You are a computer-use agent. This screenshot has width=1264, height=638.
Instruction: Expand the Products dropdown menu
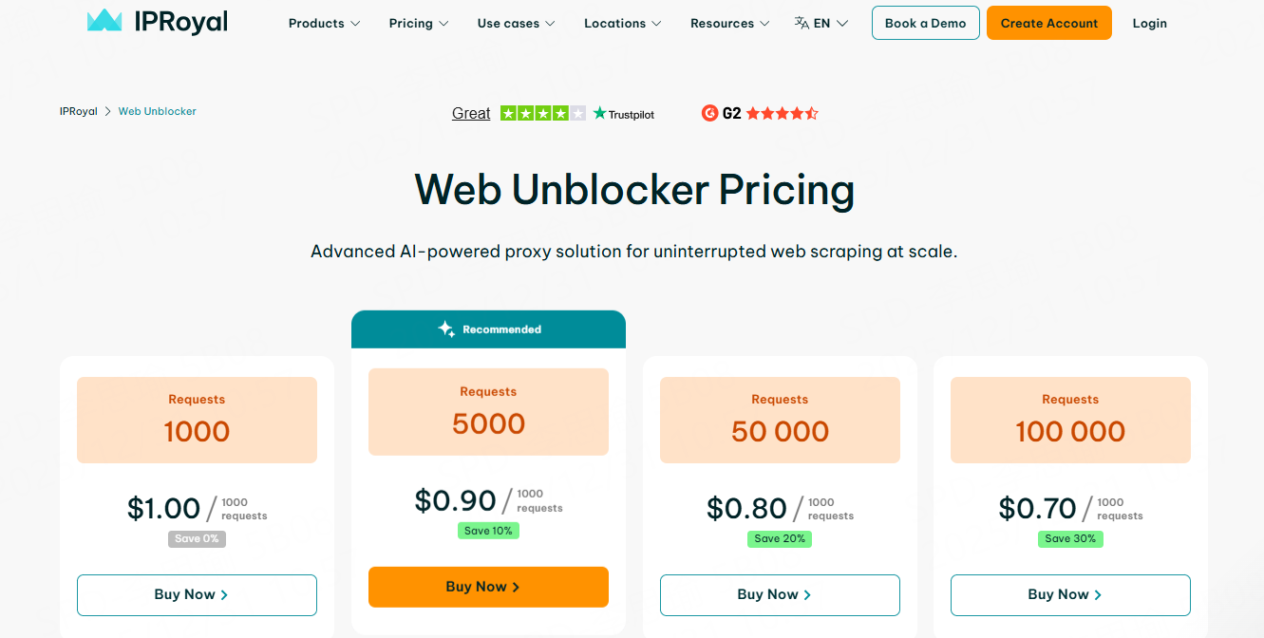tap(324, 23)
